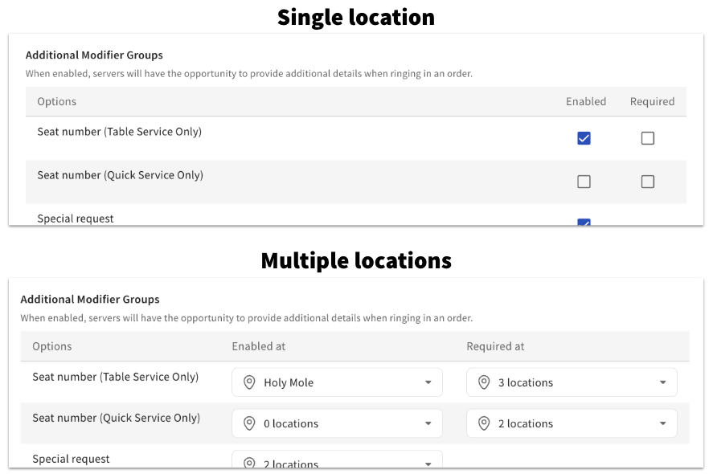Click location pin icon beside Holy Mole
Viewport: 709px width, 474px height.
coord(249,382)
